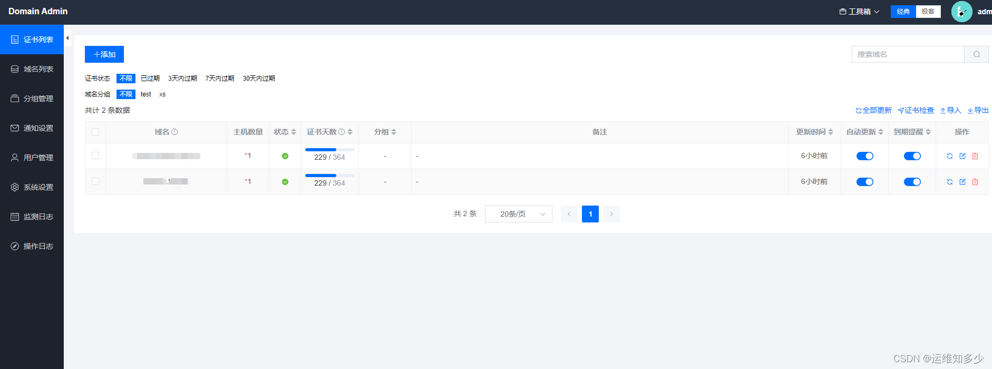Disable 自动更新 switch in first row

[x=865, y=156]
